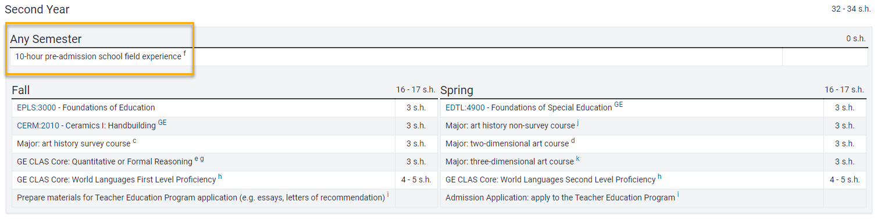Screen dimensions: 881x219
Task: Click 'Foundations of Education' course title
Action: pos(109,107)
